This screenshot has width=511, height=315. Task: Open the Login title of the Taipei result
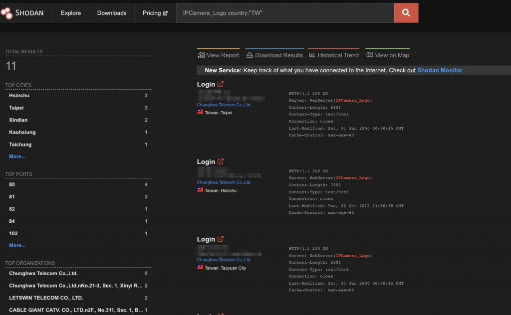(x=206, y=84)
